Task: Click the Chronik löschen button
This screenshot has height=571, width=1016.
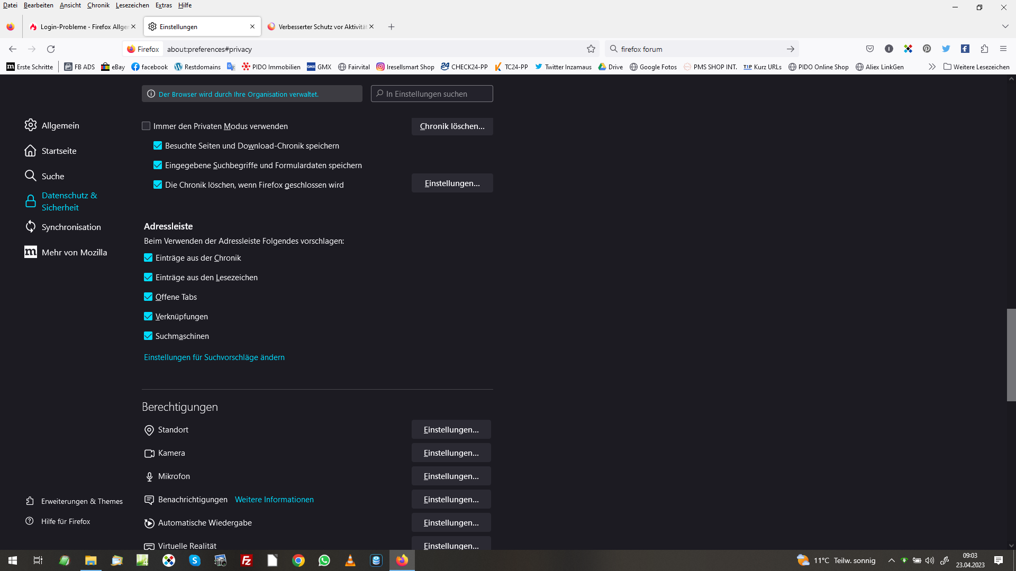Action: 452,126
